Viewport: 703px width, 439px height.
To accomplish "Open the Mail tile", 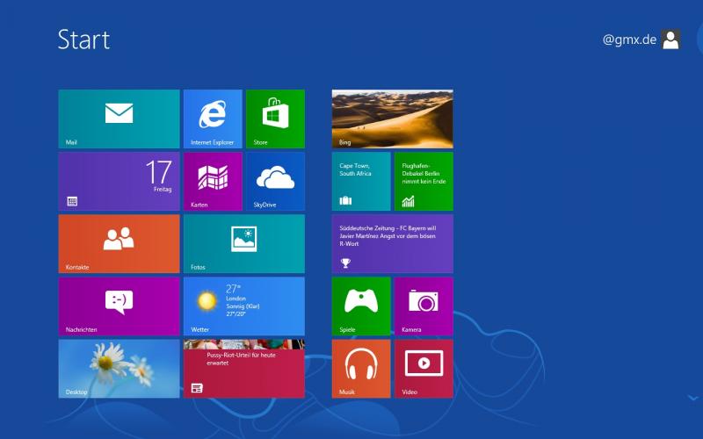I will click(119, 119).
